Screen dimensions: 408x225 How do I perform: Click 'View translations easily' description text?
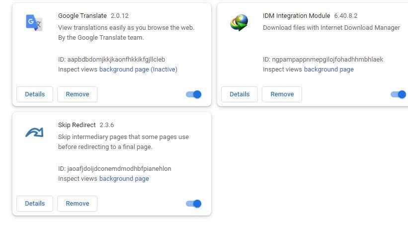[x=126, y=32]
